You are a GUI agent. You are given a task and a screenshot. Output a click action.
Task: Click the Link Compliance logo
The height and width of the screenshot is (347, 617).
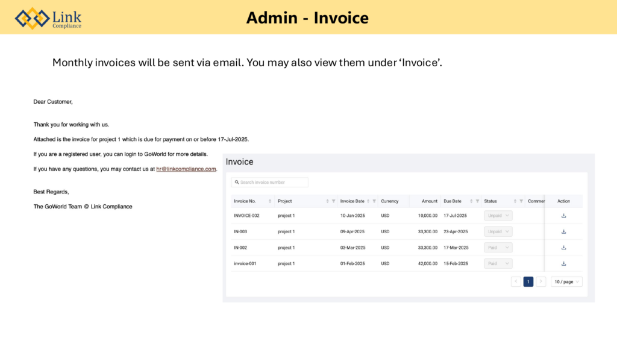(x=48, y=18)
